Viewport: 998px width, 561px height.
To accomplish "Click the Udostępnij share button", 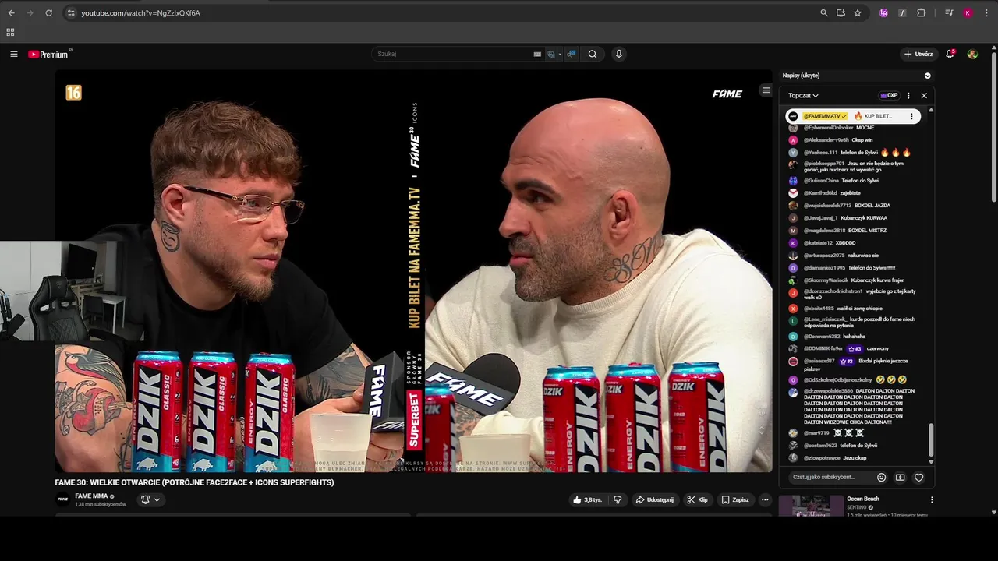I will [654, 499].
